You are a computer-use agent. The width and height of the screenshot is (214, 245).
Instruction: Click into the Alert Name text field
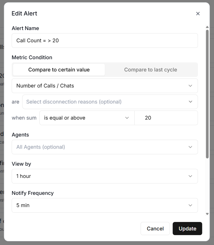(x=105, y=41)
